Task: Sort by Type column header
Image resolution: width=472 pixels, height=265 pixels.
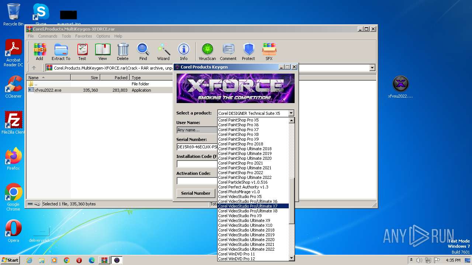Action: point(151,78)
